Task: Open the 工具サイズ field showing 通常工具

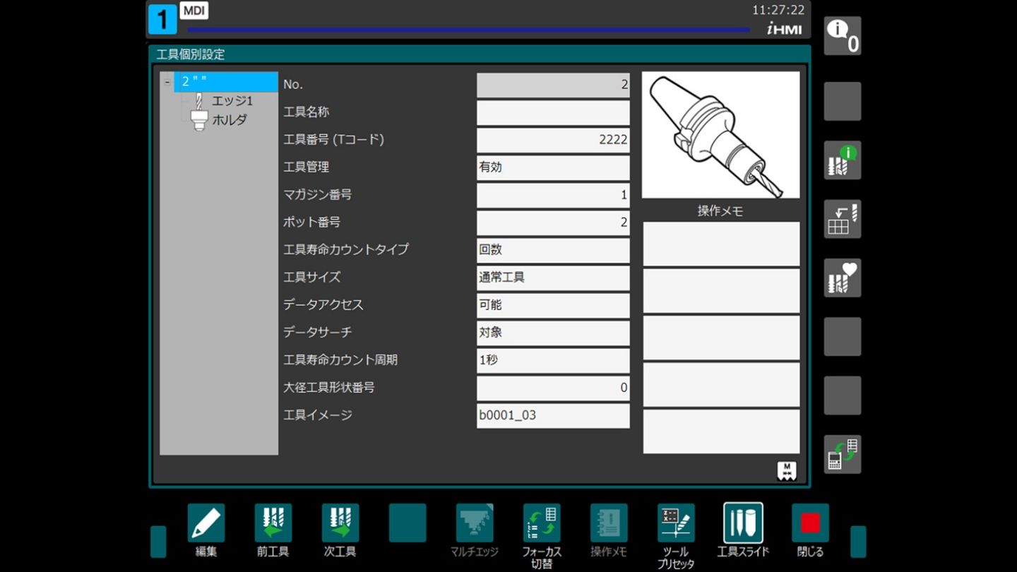Action: point(552,278)
